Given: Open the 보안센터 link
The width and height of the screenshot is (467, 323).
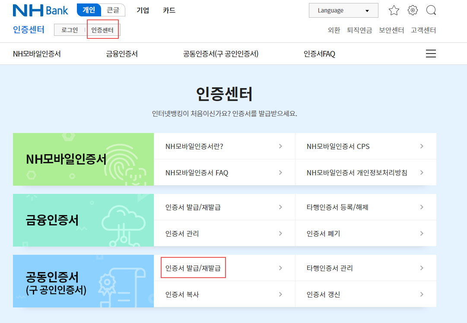Looking at the screenshot, I should tap(391, 30).
